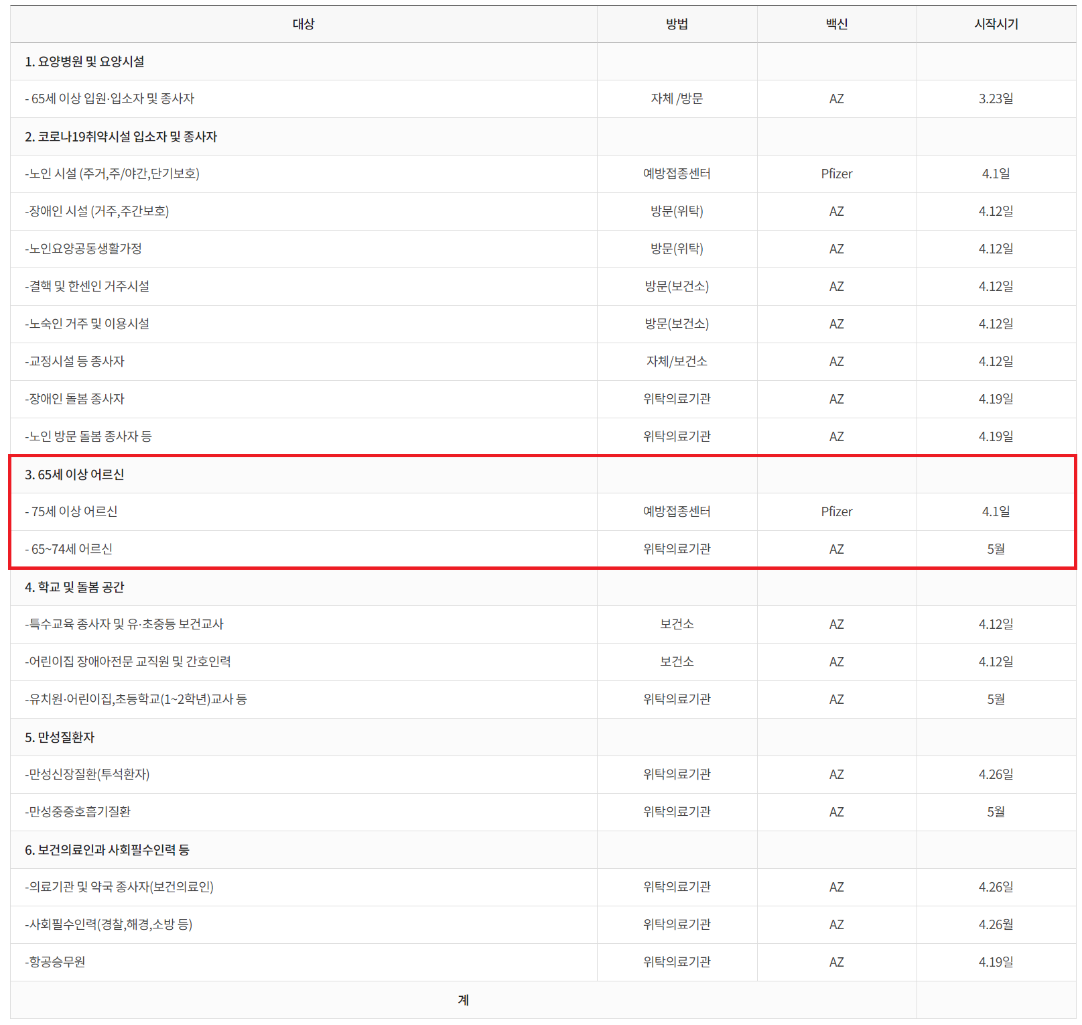Click 4.19일 in the 항공승무원 row

coord(996,962)
